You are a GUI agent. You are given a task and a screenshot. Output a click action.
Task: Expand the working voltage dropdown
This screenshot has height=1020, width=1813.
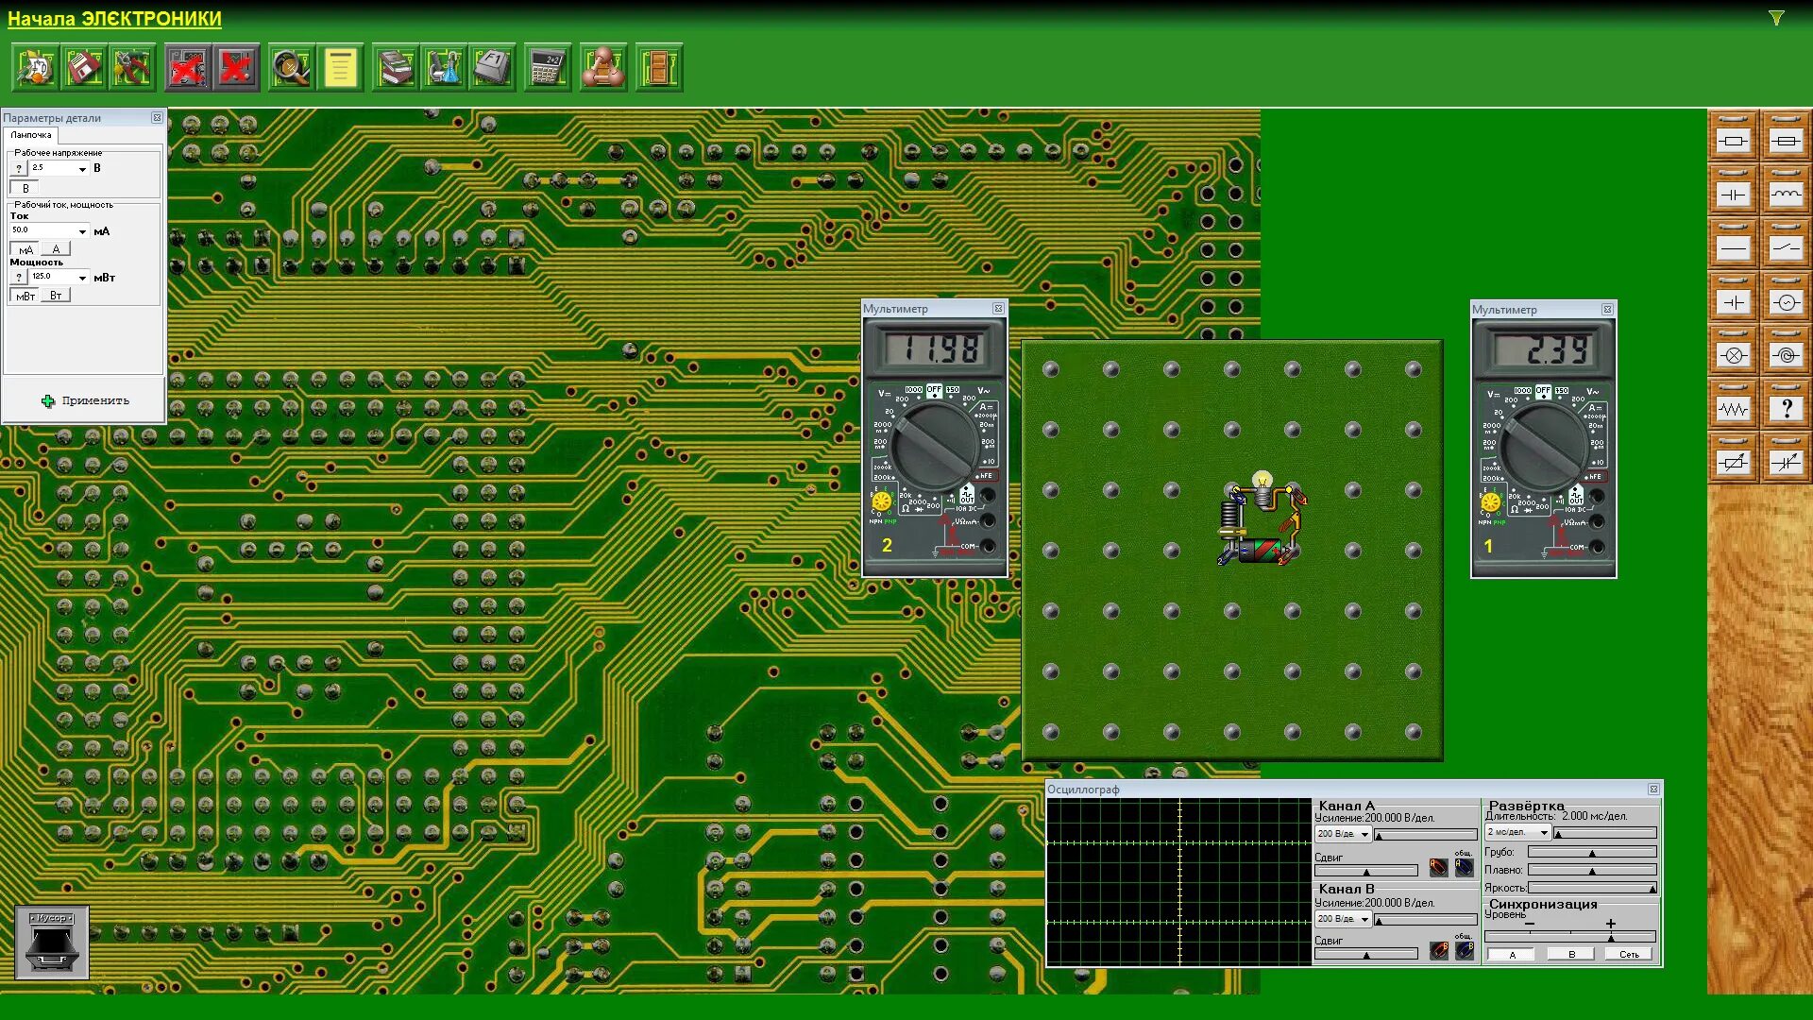pyautogui.click(x=82, y=169)
